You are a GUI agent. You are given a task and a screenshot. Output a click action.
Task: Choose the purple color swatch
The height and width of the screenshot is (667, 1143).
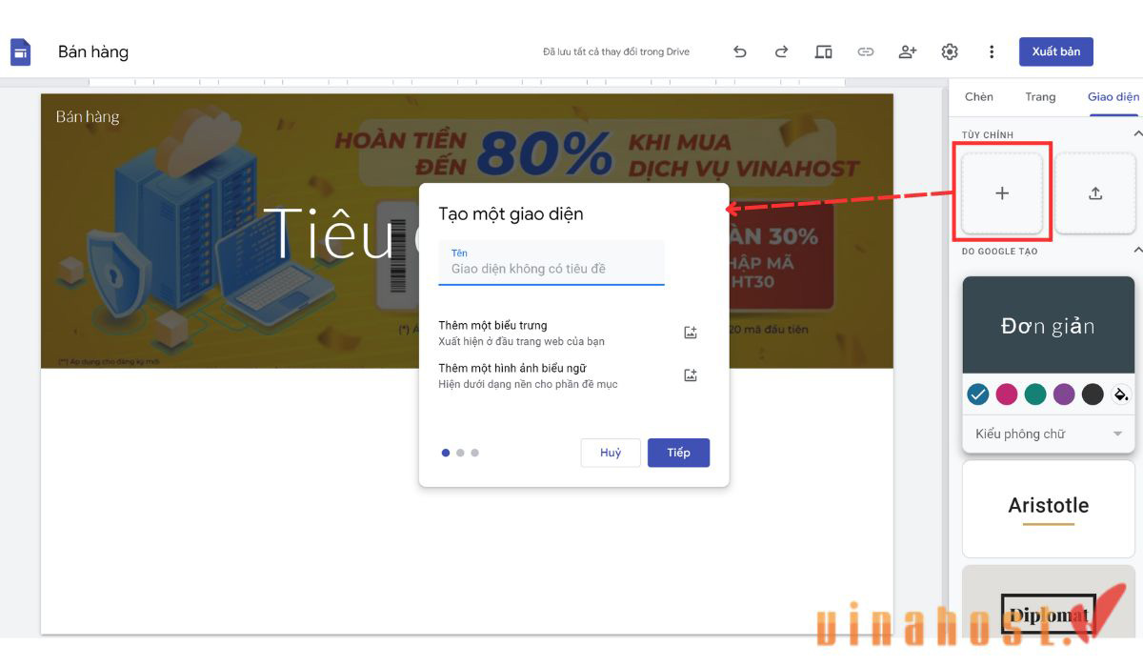click(1064, 394)
